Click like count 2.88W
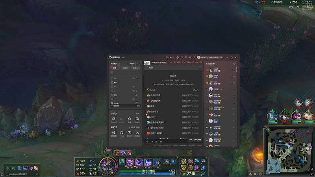 [x=187, y=63]
